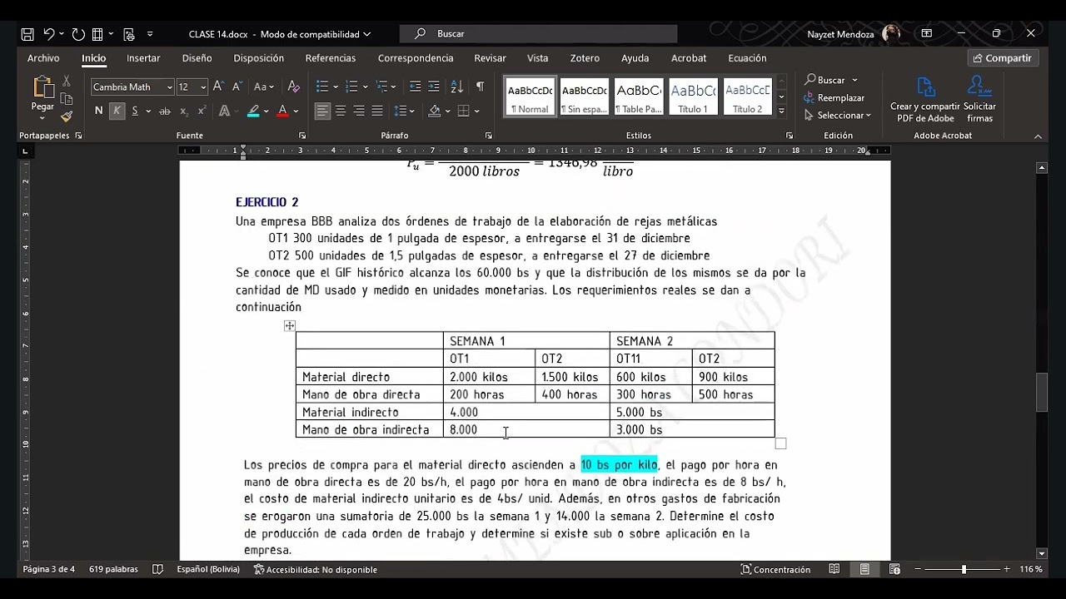Switch to Web Layout view icon

(894, 569)
